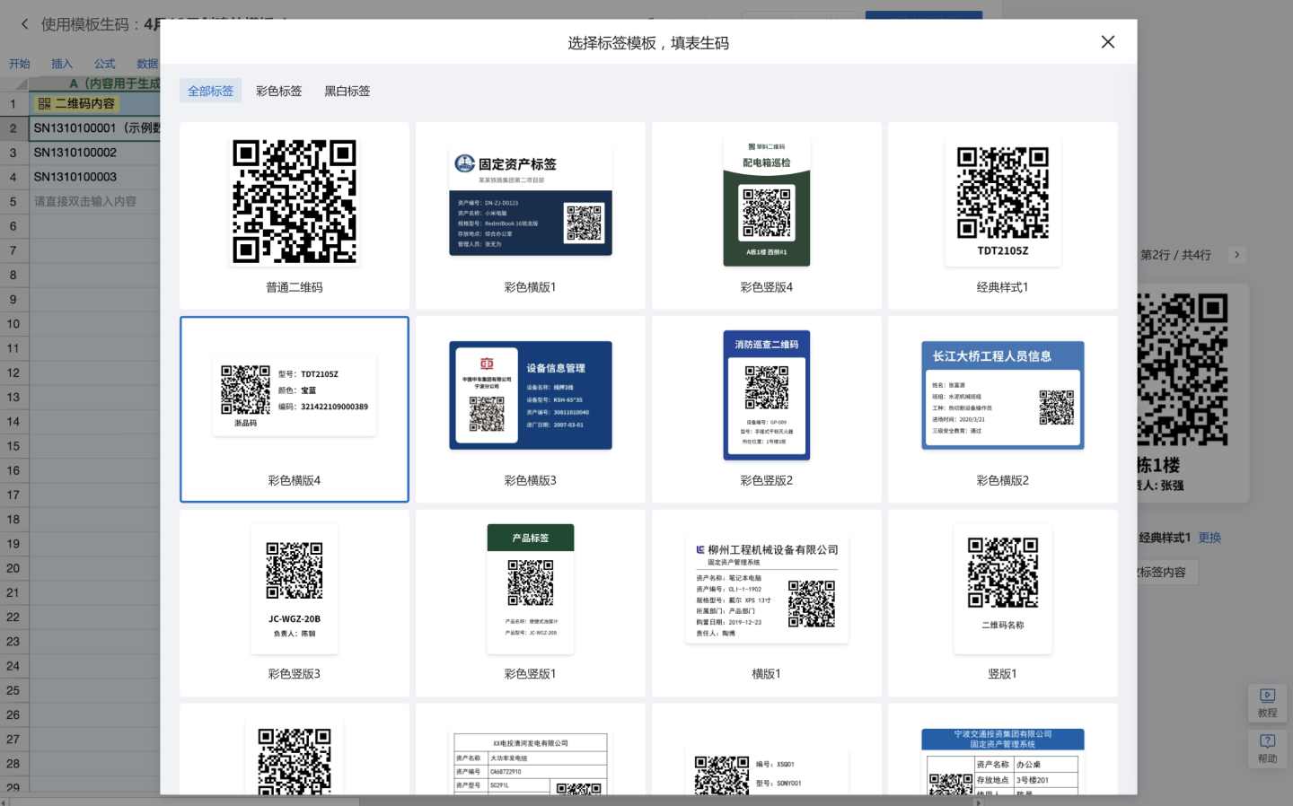Select row header 20
The image size is (1293, 806).
point(13,568)
